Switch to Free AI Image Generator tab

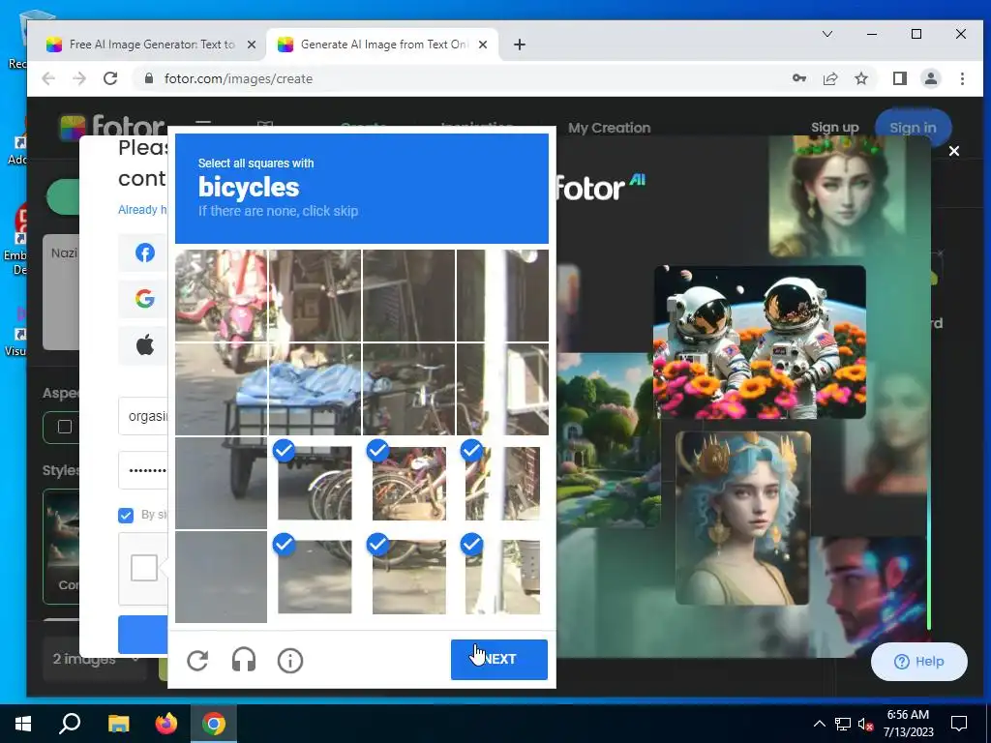[x=143, y=45]
